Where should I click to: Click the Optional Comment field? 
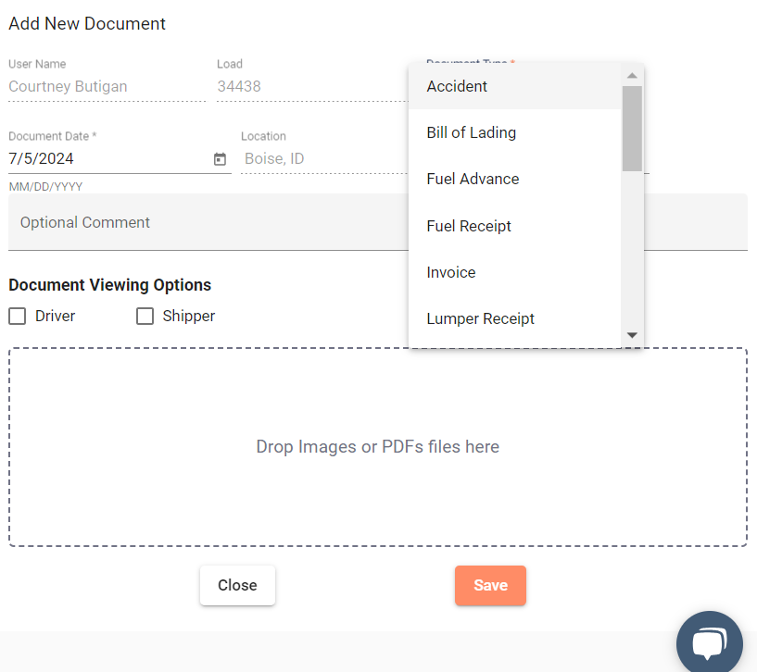(185, 222)
